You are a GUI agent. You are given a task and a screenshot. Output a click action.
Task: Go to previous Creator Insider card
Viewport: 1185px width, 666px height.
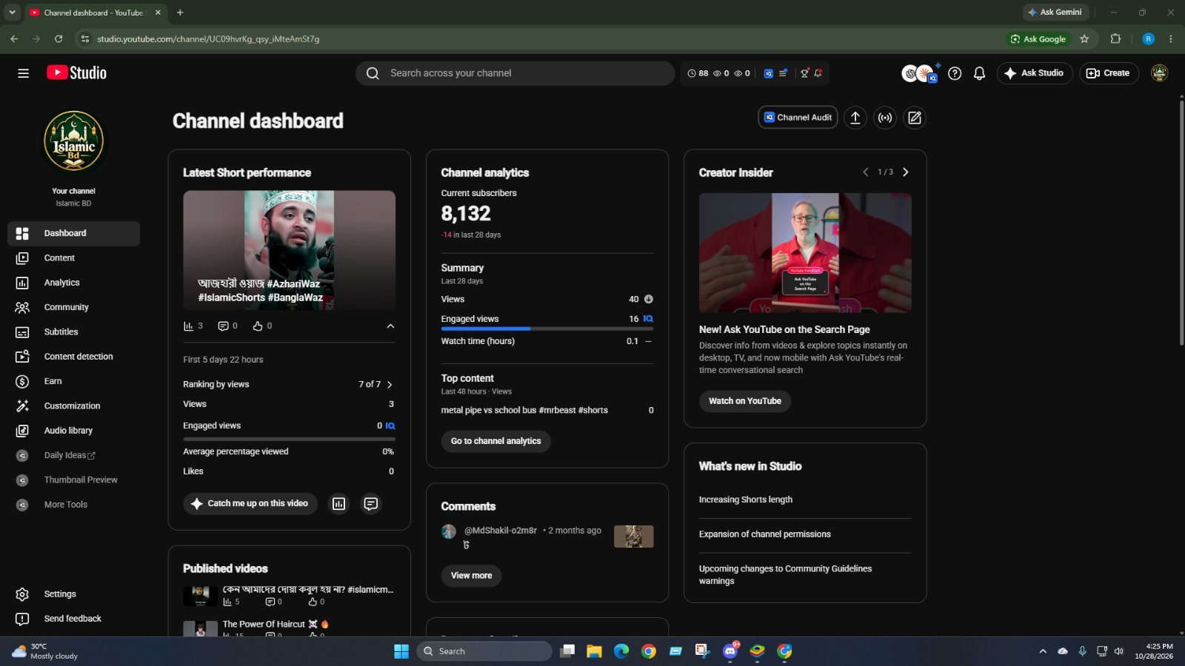click(865, 172)
